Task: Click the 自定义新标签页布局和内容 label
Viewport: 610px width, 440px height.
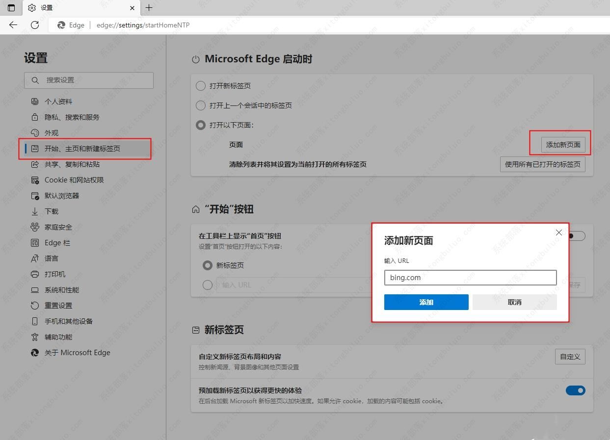Action: (240, 357)
